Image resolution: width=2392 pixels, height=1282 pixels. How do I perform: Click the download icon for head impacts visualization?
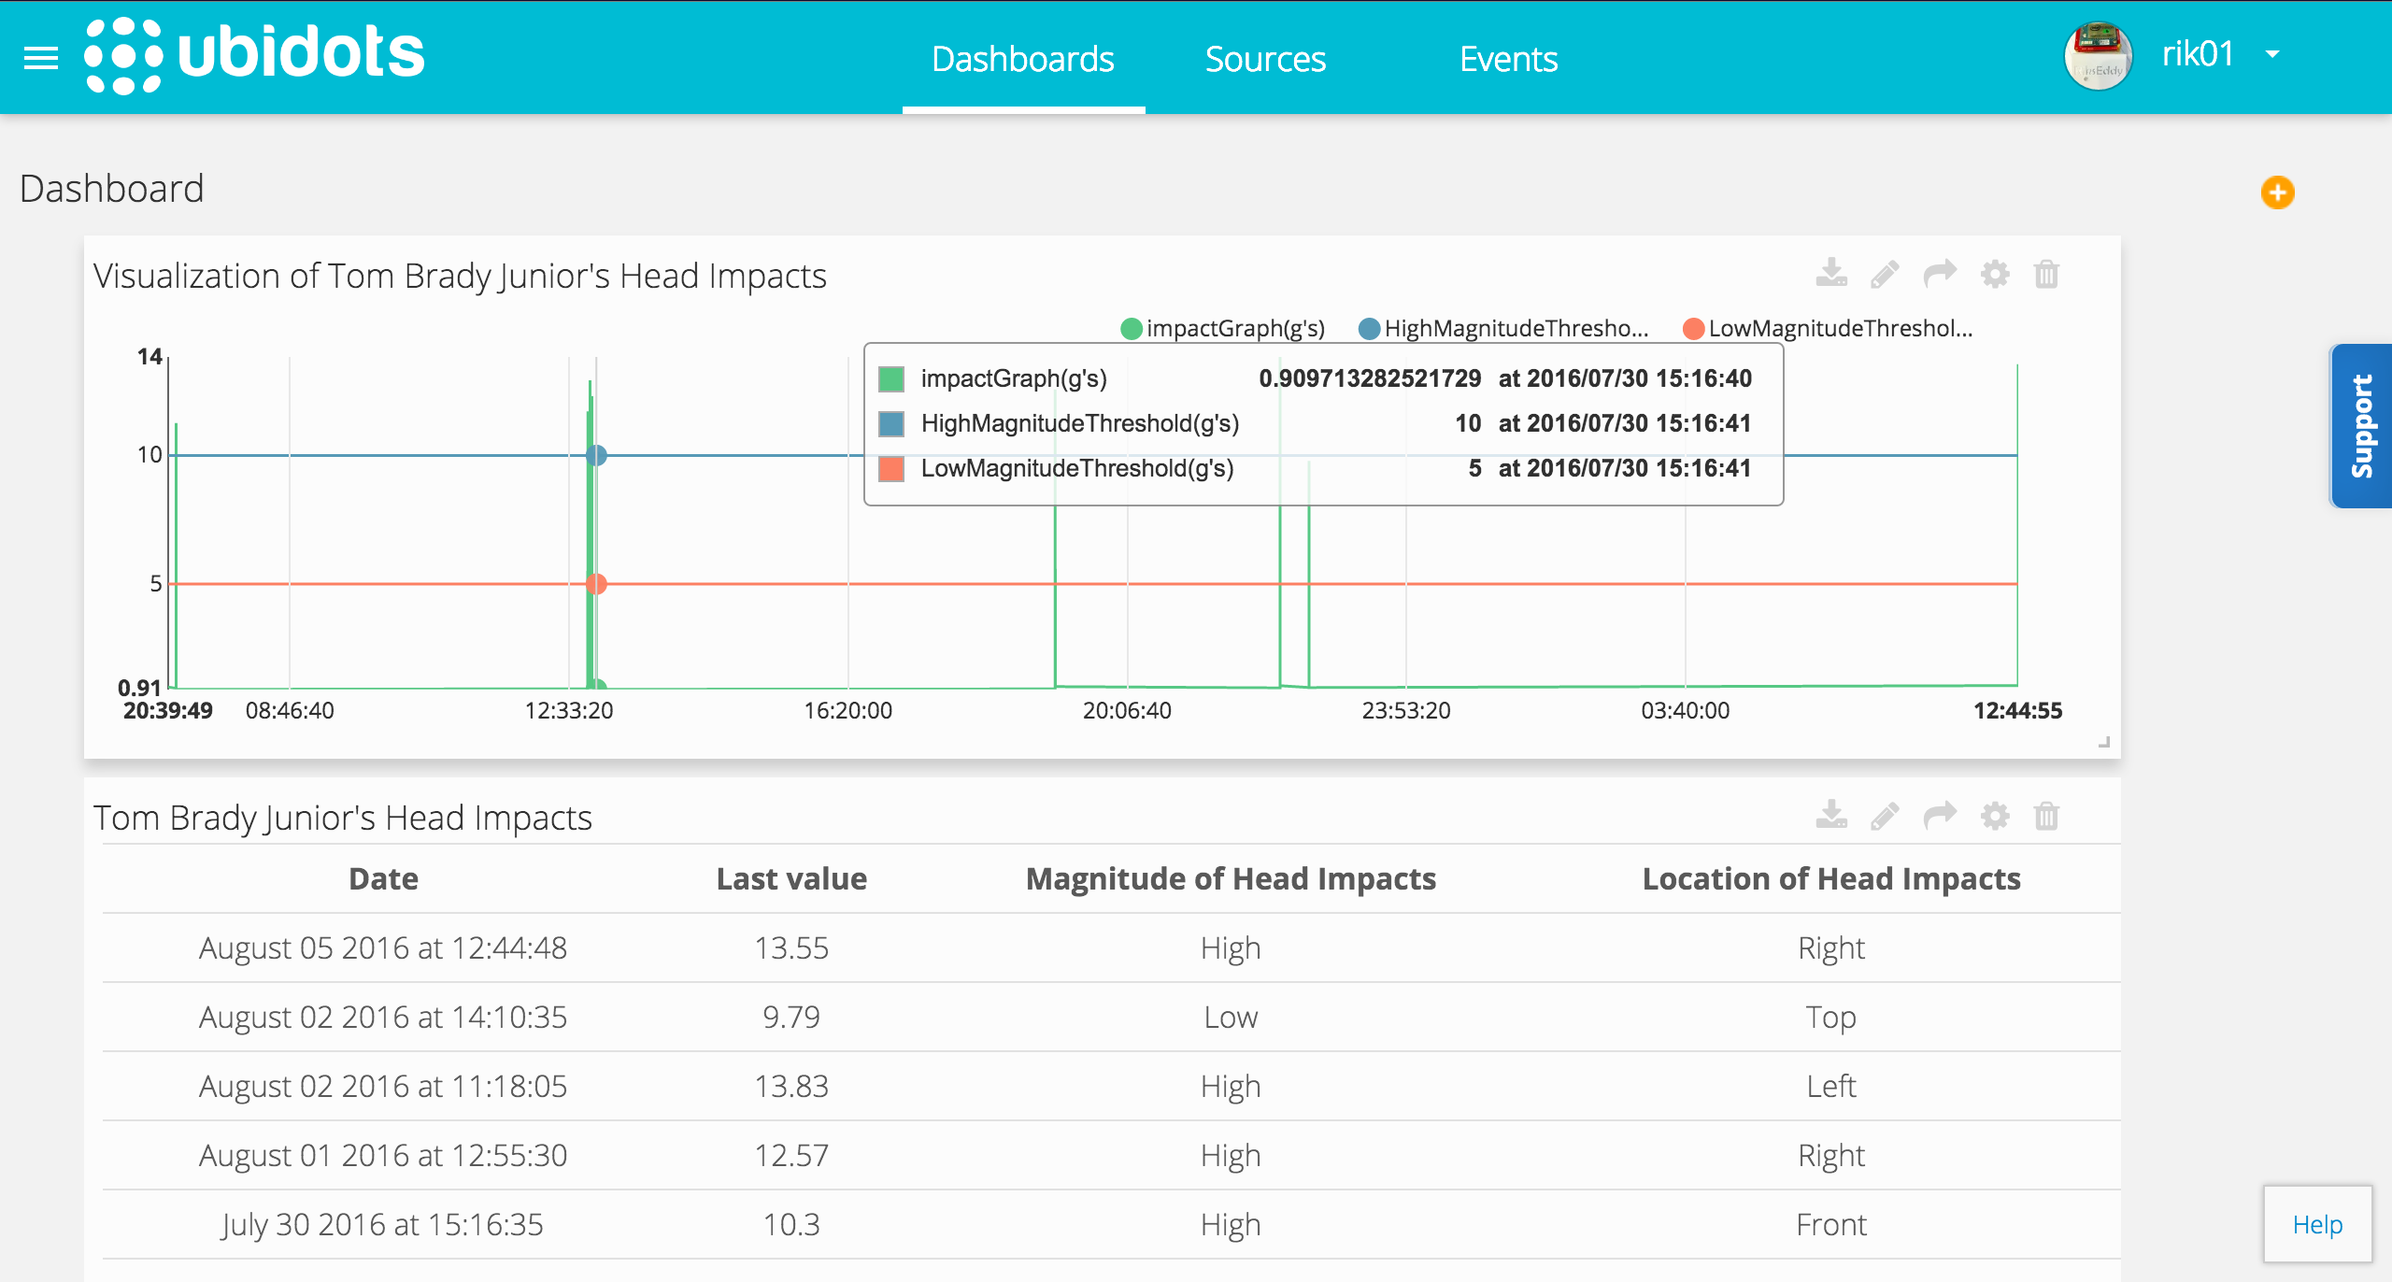click(1832, 274)
